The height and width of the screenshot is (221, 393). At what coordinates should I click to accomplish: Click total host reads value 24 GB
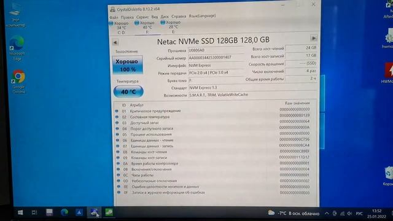coord(301,48)
